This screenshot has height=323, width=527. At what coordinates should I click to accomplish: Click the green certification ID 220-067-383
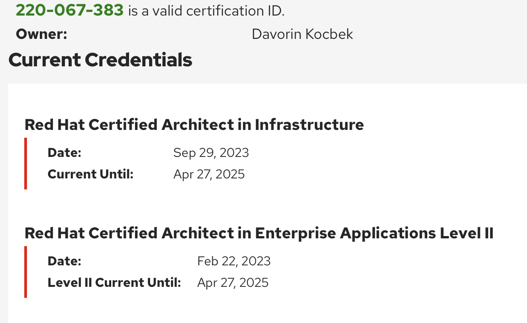[70, 10]
